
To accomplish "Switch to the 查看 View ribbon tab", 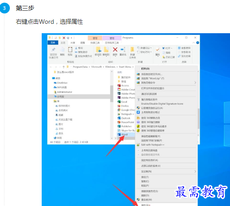I will tap(82, 43).
